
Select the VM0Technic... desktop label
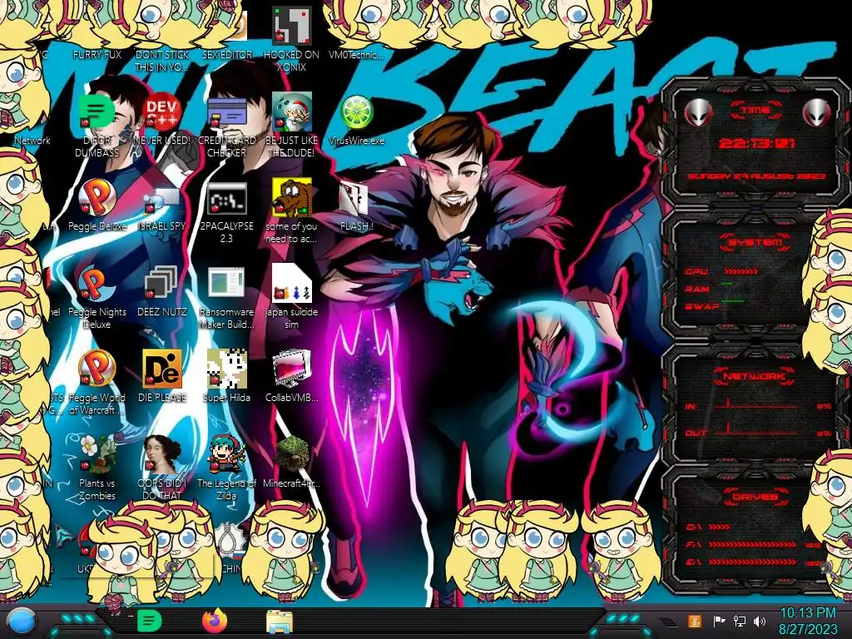[356, 54]
